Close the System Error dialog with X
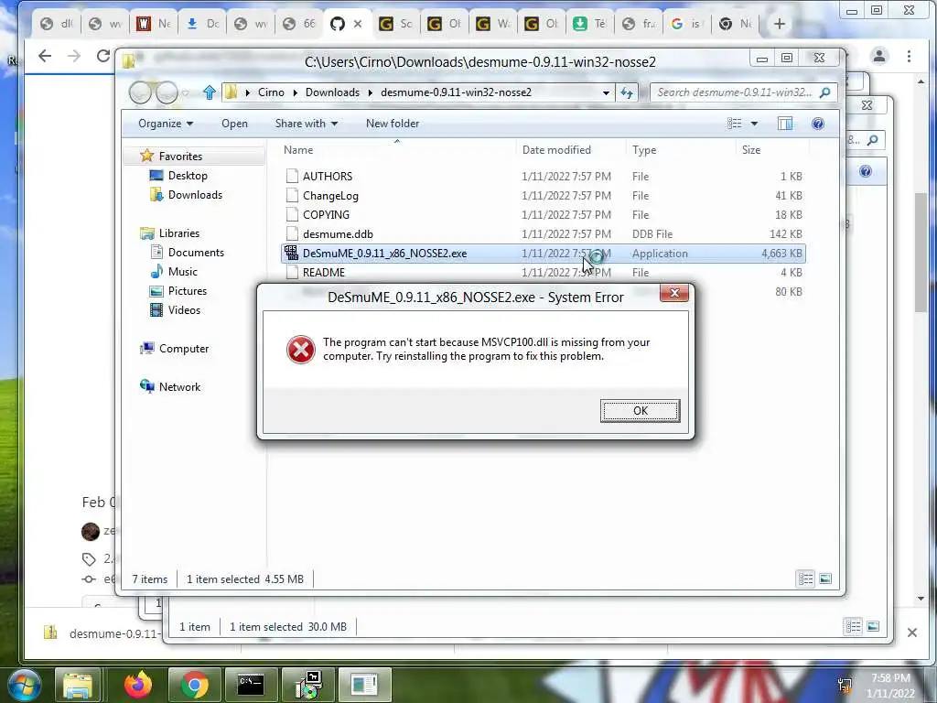 point(674,293)
